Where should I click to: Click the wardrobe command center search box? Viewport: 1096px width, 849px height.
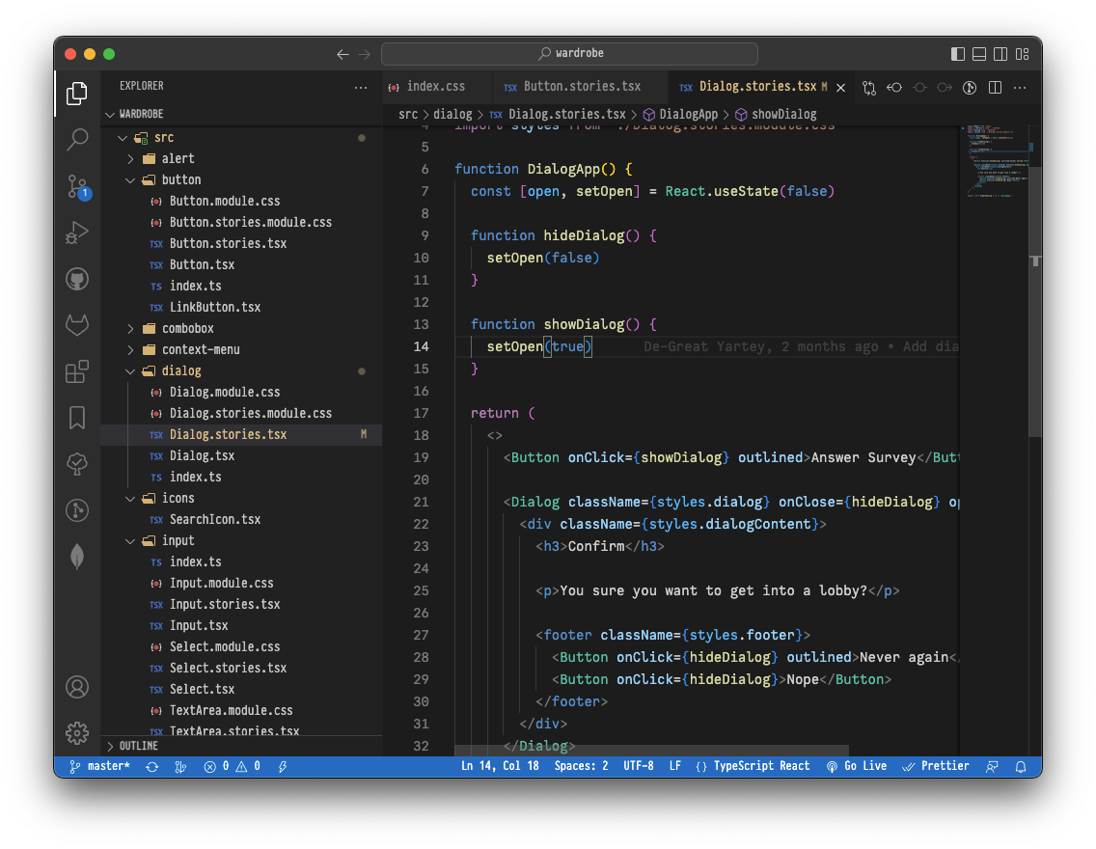pyautogui.click(x=569, y=54)
